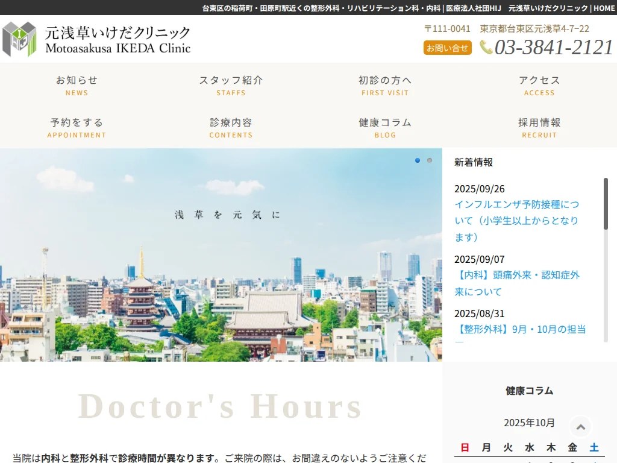Click the date 2025/08/31
617x463 pixels.
point(479,313)
